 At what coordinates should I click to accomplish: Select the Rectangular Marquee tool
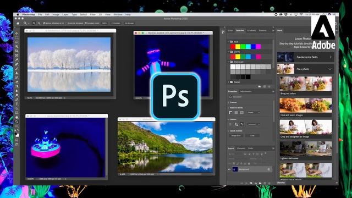point(16,38)
